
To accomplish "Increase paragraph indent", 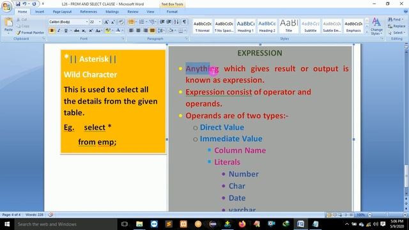I will tap(169, 22).
